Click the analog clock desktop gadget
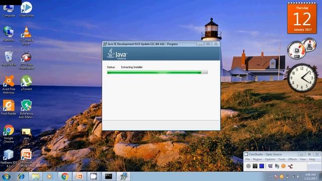 click(x=302, y=78)
